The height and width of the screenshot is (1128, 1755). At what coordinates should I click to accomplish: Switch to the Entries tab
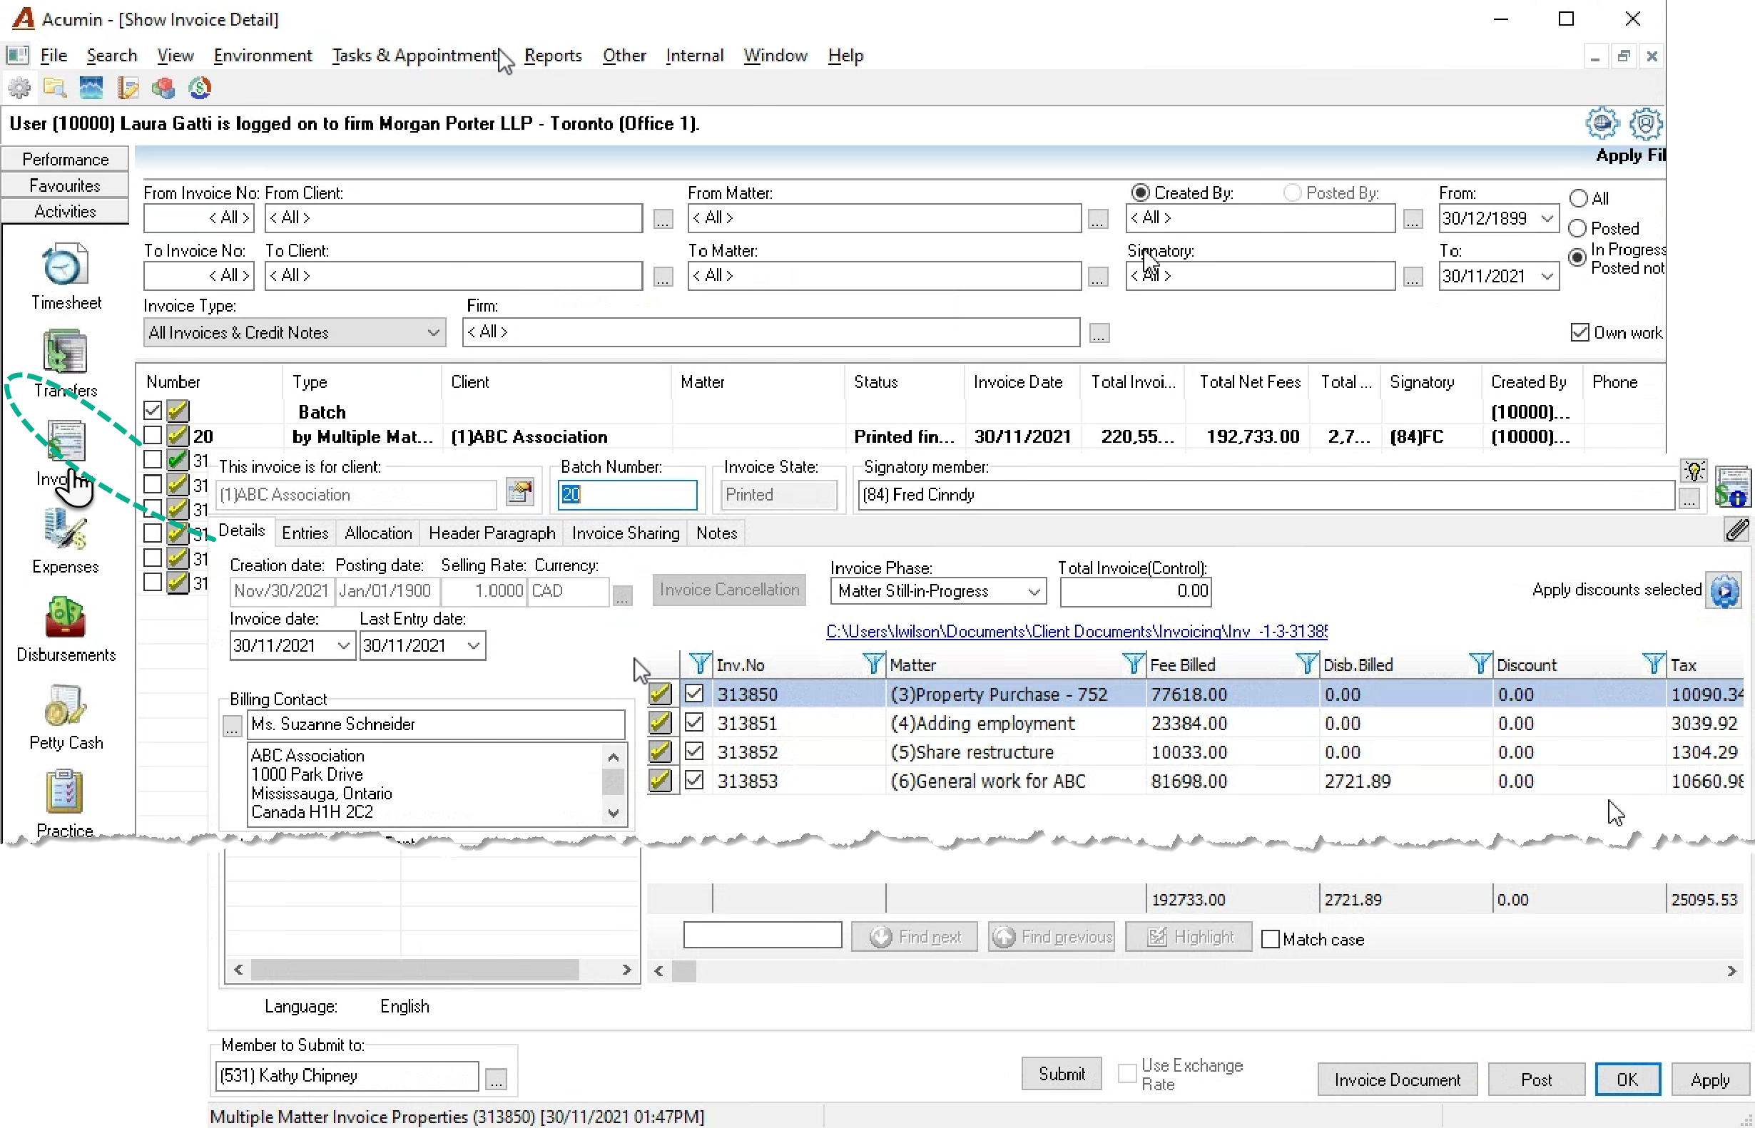[305, 533]
